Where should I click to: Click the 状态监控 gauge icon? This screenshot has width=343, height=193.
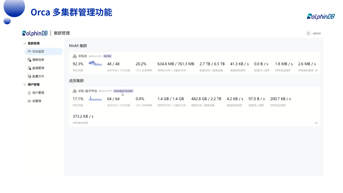[x=29, y=51]
